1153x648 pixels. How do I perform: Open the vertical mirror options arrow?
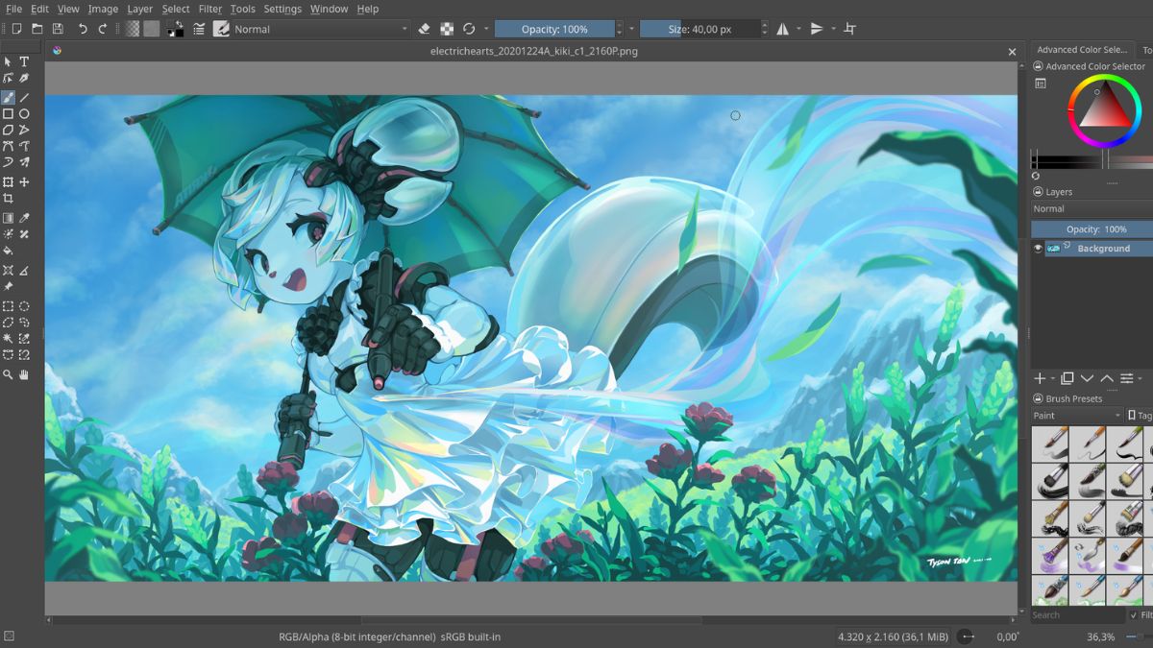(x=833, y=29)
